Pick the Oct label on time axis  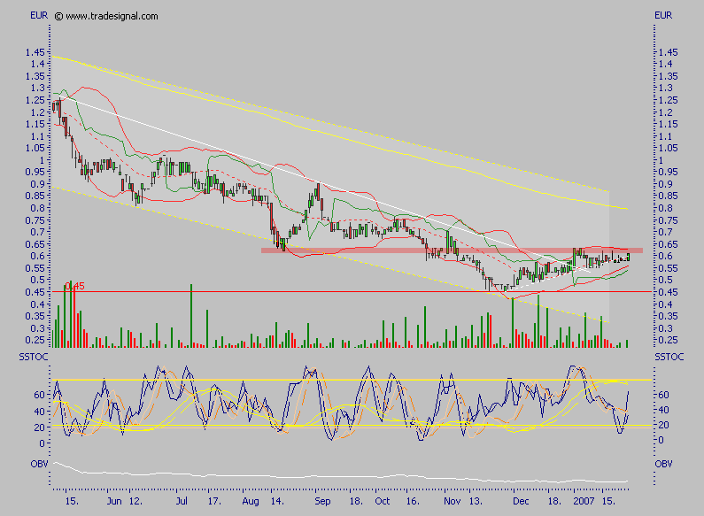tap(382, 500)
